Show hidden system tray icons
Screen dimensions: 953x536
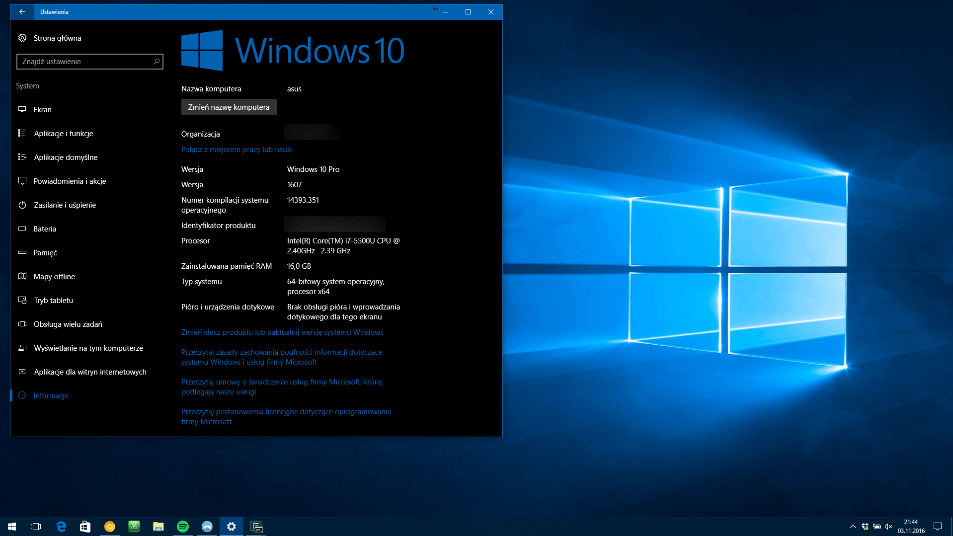tap(853, 527)
